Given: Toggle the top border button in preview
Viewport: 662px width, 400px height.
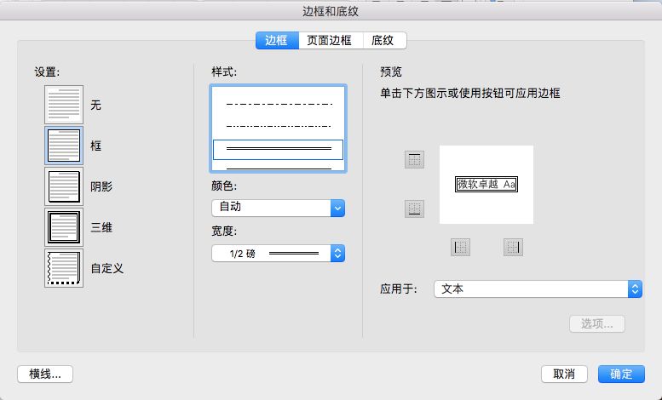Looking at the screenshot, I should click(414, 159).
